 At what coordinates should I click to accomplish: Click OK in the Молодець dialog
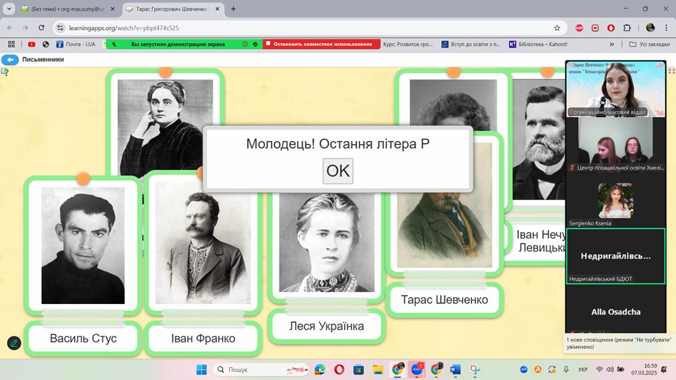(337, 171)
